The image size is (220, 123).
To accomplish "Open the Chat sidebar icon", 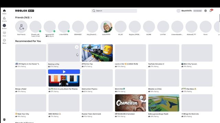I will click(x=4, y=33).
